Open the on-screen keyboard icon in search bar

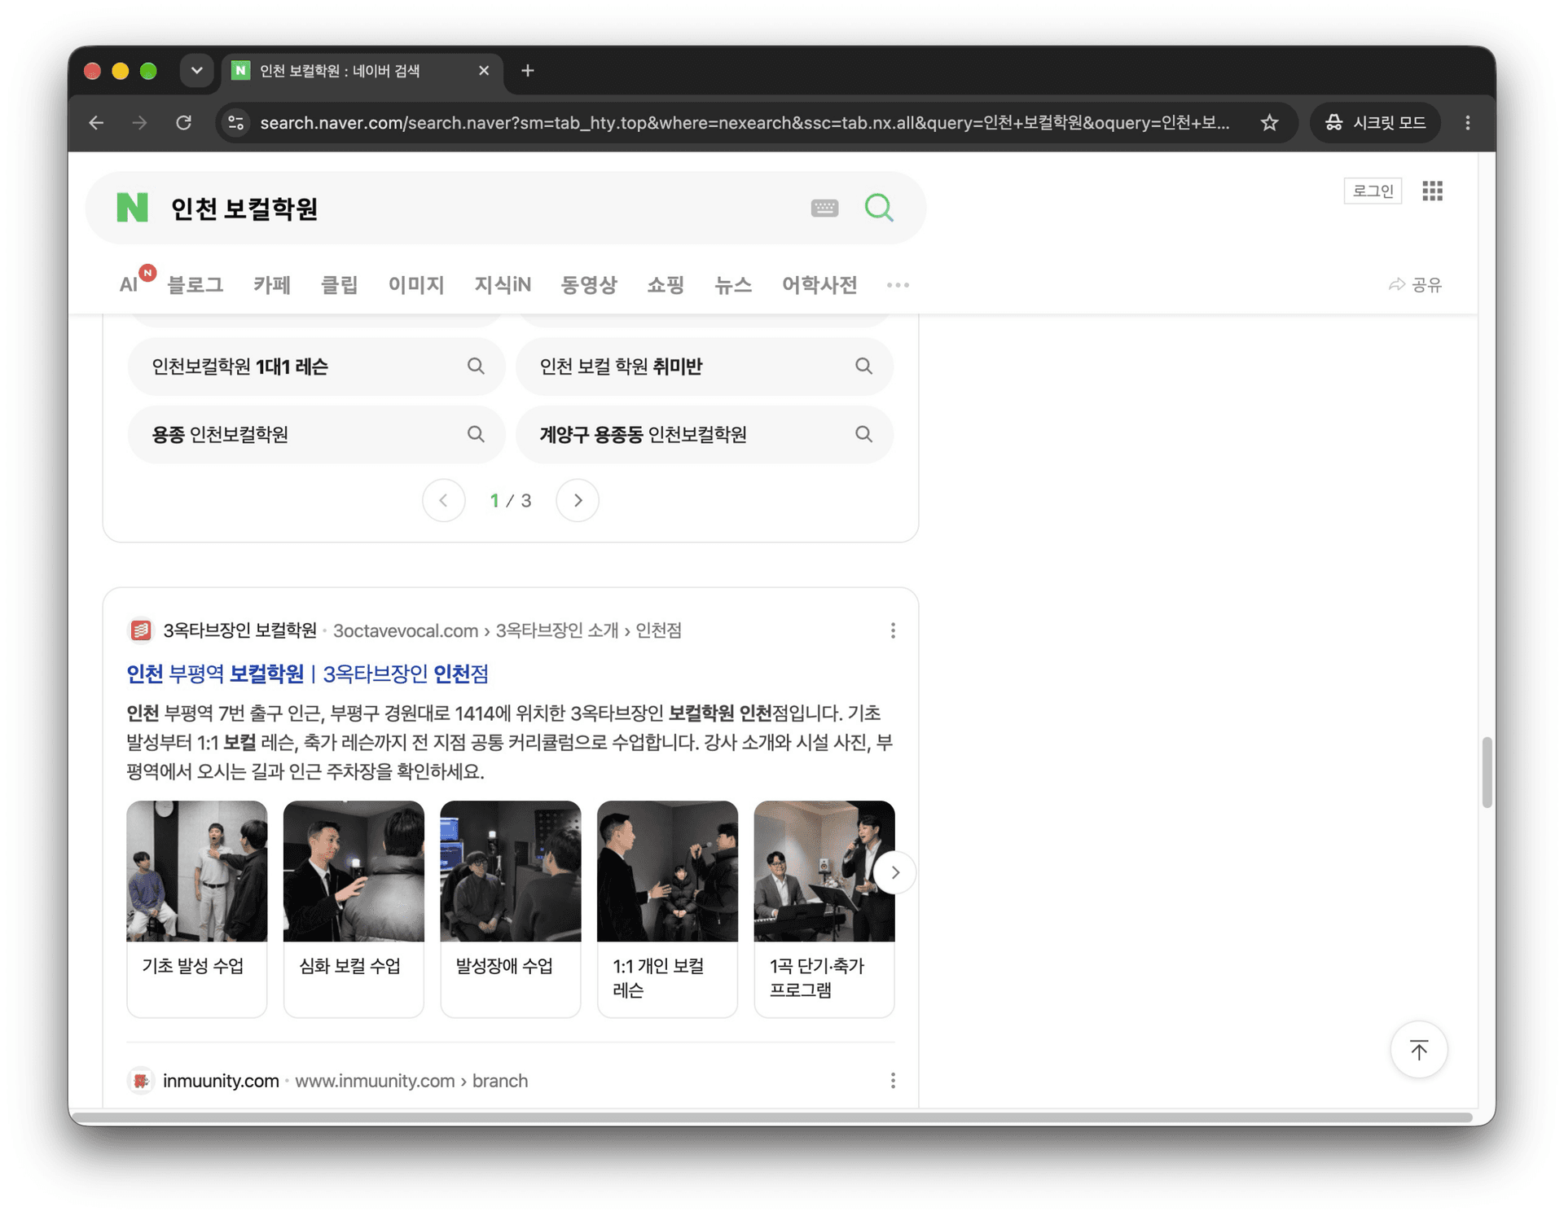tap(824, 208)
